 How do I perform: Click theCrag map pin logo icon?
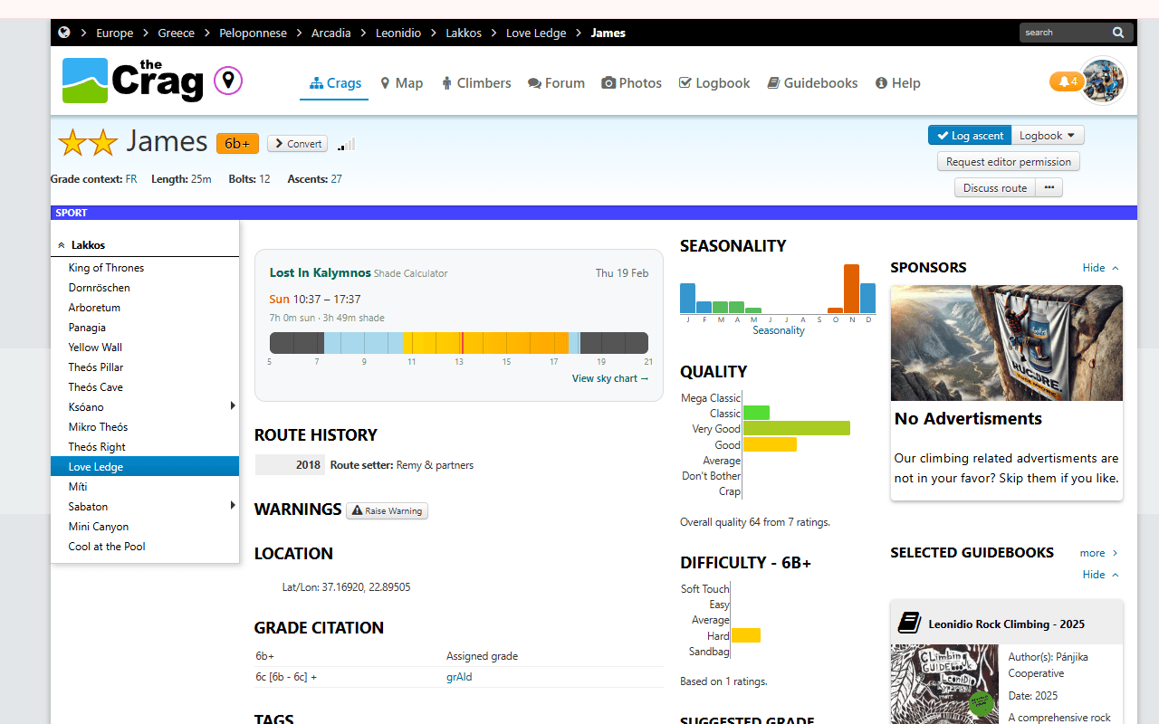click(228, 81)
